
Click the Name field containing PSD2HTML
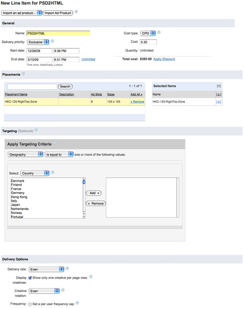(x=59, y=33)
